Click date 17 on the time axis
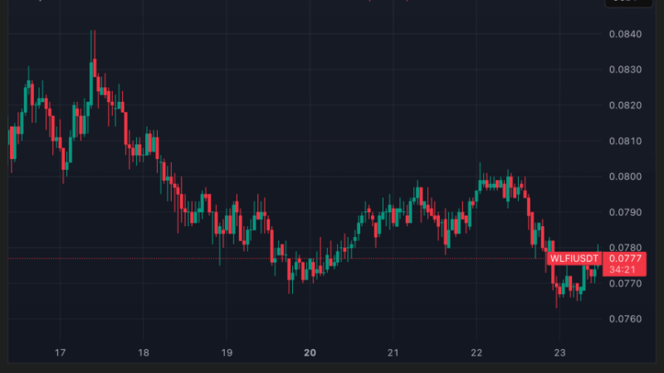 coord(60,352)
